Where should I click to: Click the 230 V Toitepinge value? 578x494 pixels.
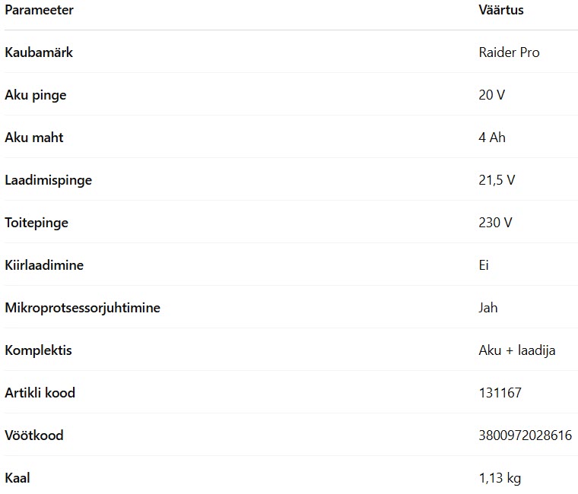click(x=495, y=223)
